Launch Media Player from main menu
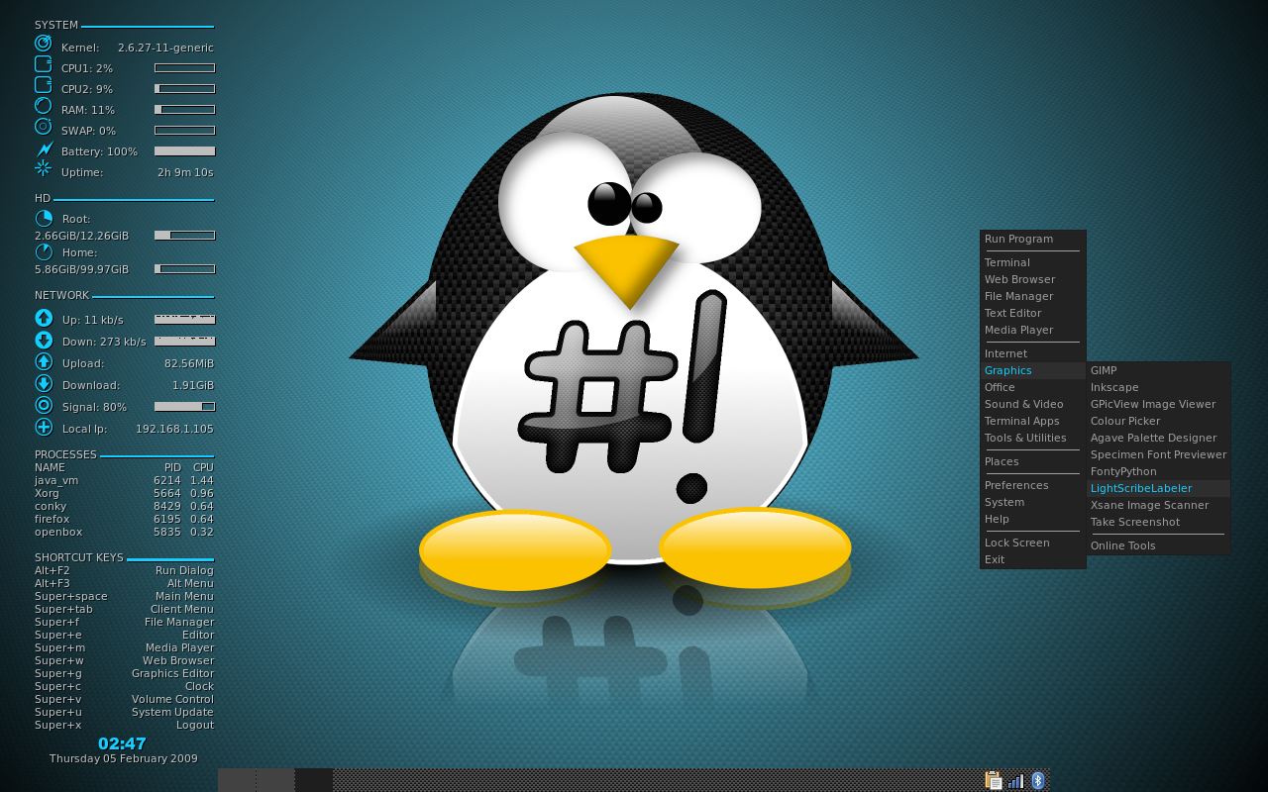 point(1033,330)
